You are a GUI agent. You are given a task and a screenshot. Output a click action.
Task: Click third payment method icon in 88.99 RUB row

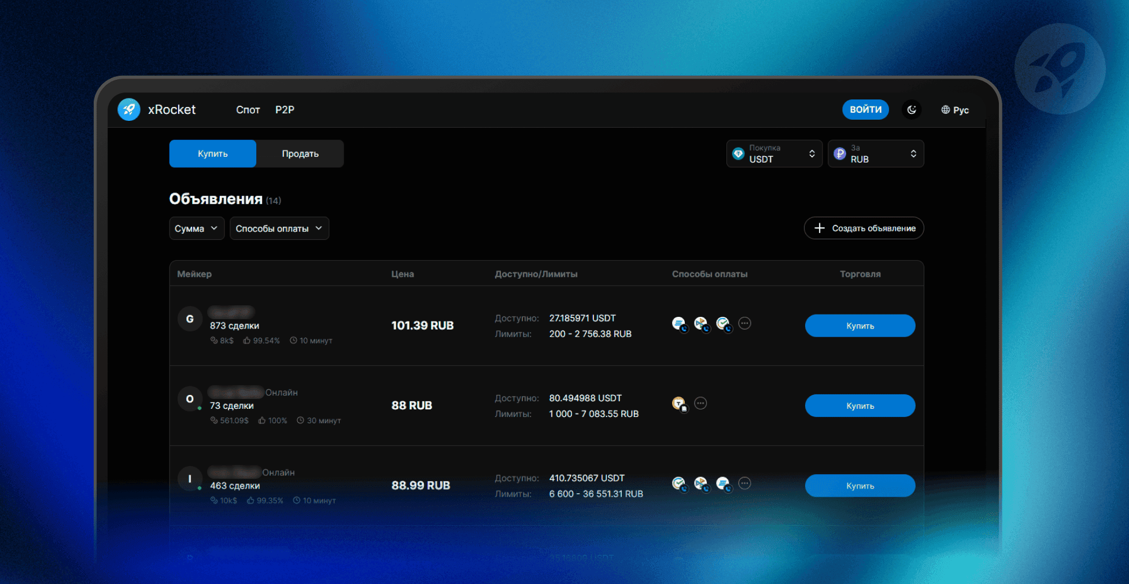724,483
